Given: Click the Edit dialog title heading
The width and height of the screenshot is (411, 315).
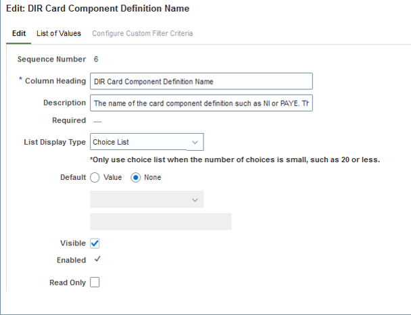Looking at the screenshot, I should coord(97,9).
